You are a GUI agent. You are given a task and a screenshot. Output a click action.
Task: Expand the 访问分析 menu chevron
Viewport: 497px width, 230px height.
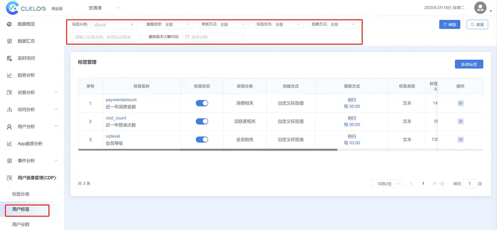[x=56, y=109]
